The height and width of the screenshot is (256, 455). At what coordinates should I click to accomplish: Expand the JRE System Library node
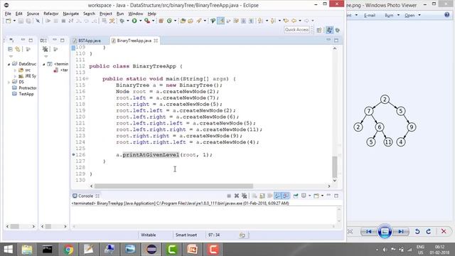pos(15,76)
